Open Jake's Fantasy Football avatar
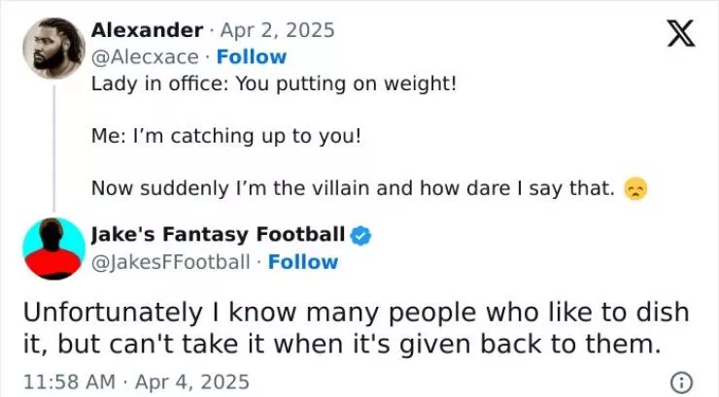Viewport: 719px width, 397px height. coord(53,248)
